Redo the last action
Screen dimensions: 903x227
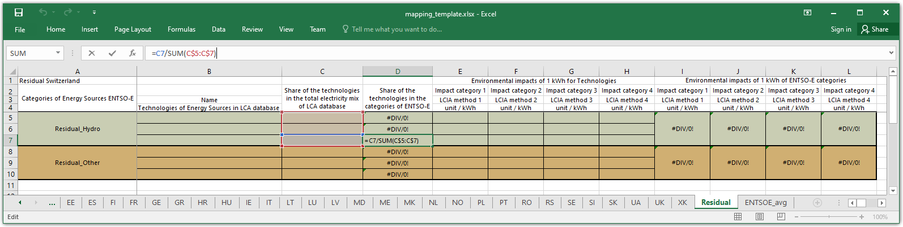tap(68, 12)
